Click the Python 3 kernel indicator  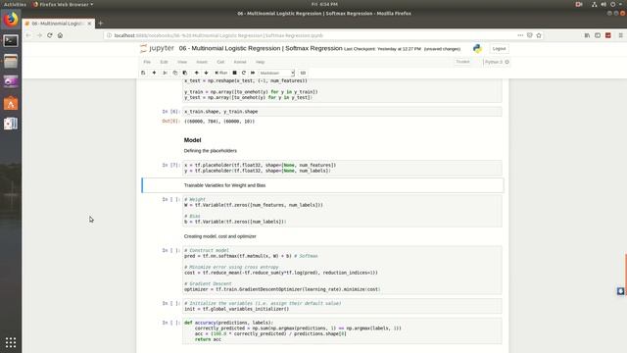click(497, 62)
